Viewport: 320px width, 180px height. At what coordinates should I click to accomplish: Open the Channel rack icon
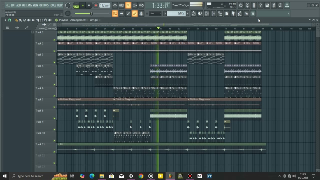point(207,14)
